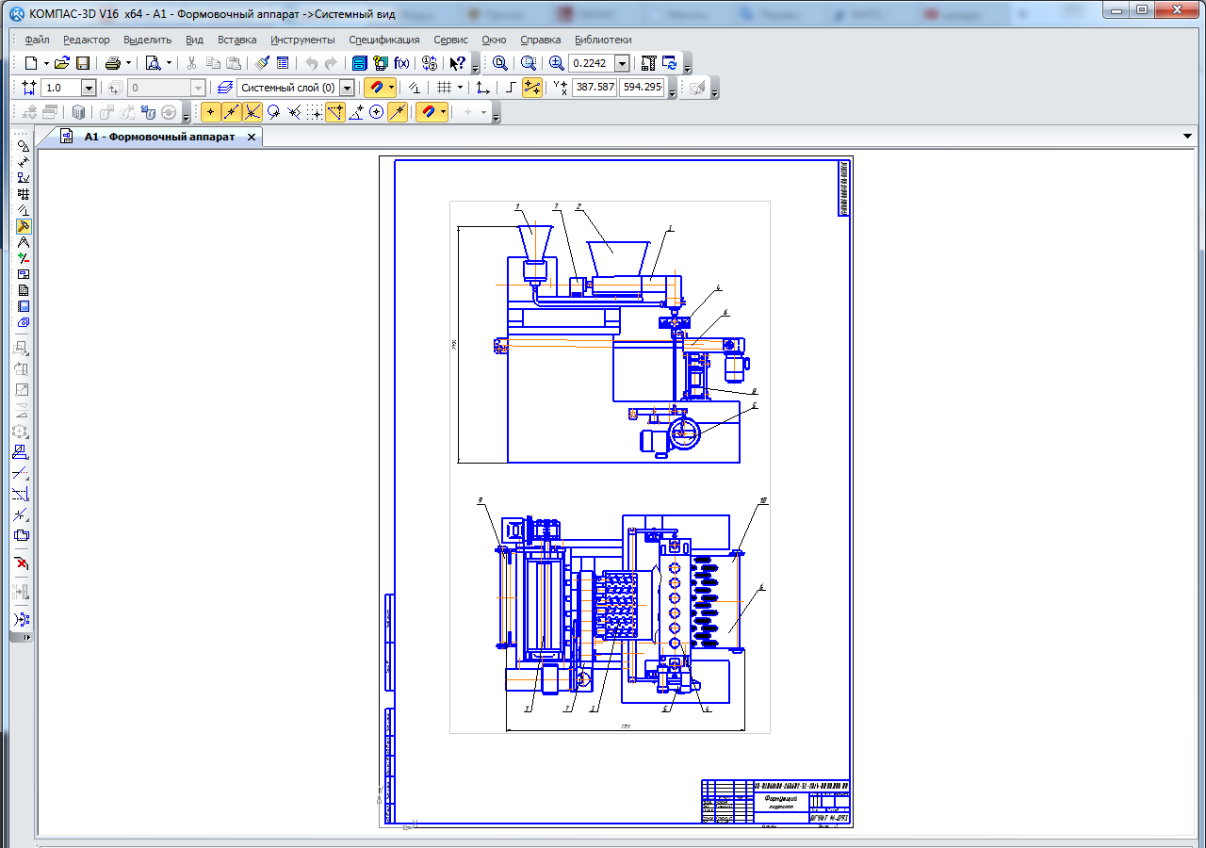Click the delete object red-cross icon
Screen dimensions: 1206x848
tap(22, 563)
